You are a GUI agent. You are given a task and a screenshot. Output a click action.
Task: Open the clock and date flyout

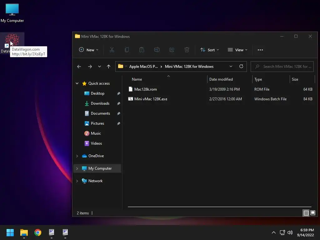tap(306, 232)
